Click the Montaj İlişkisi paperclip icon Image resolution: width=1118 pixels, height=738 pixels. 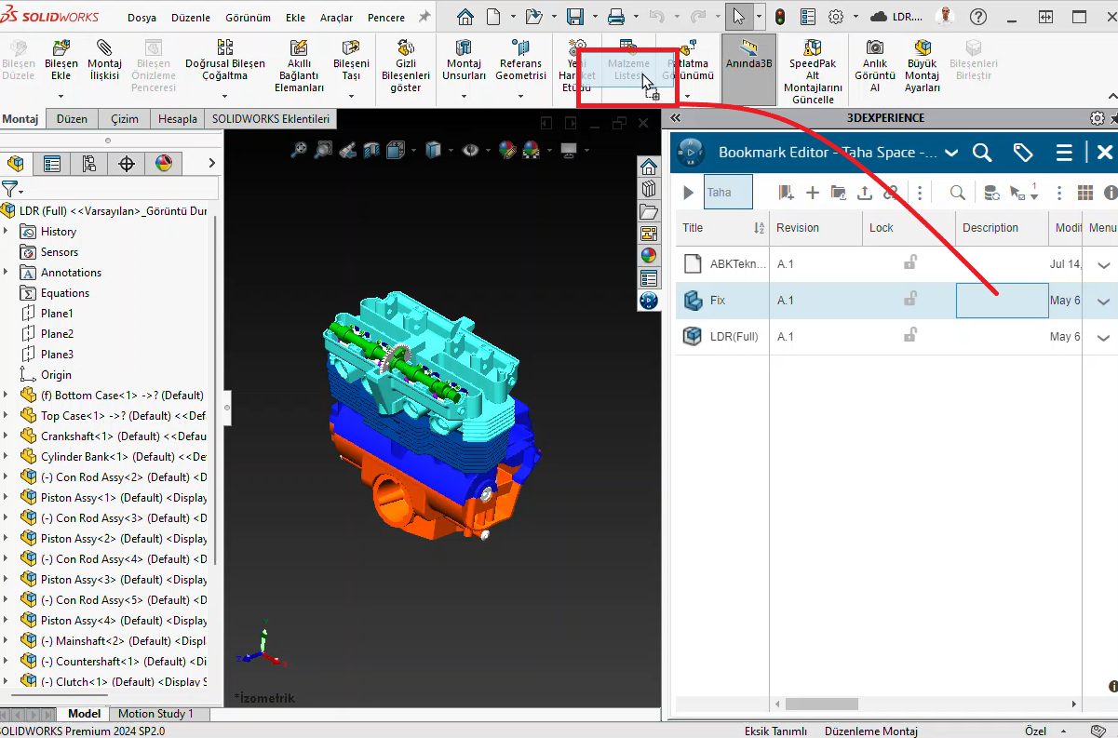pyautogui.click(x=104, y=48)
